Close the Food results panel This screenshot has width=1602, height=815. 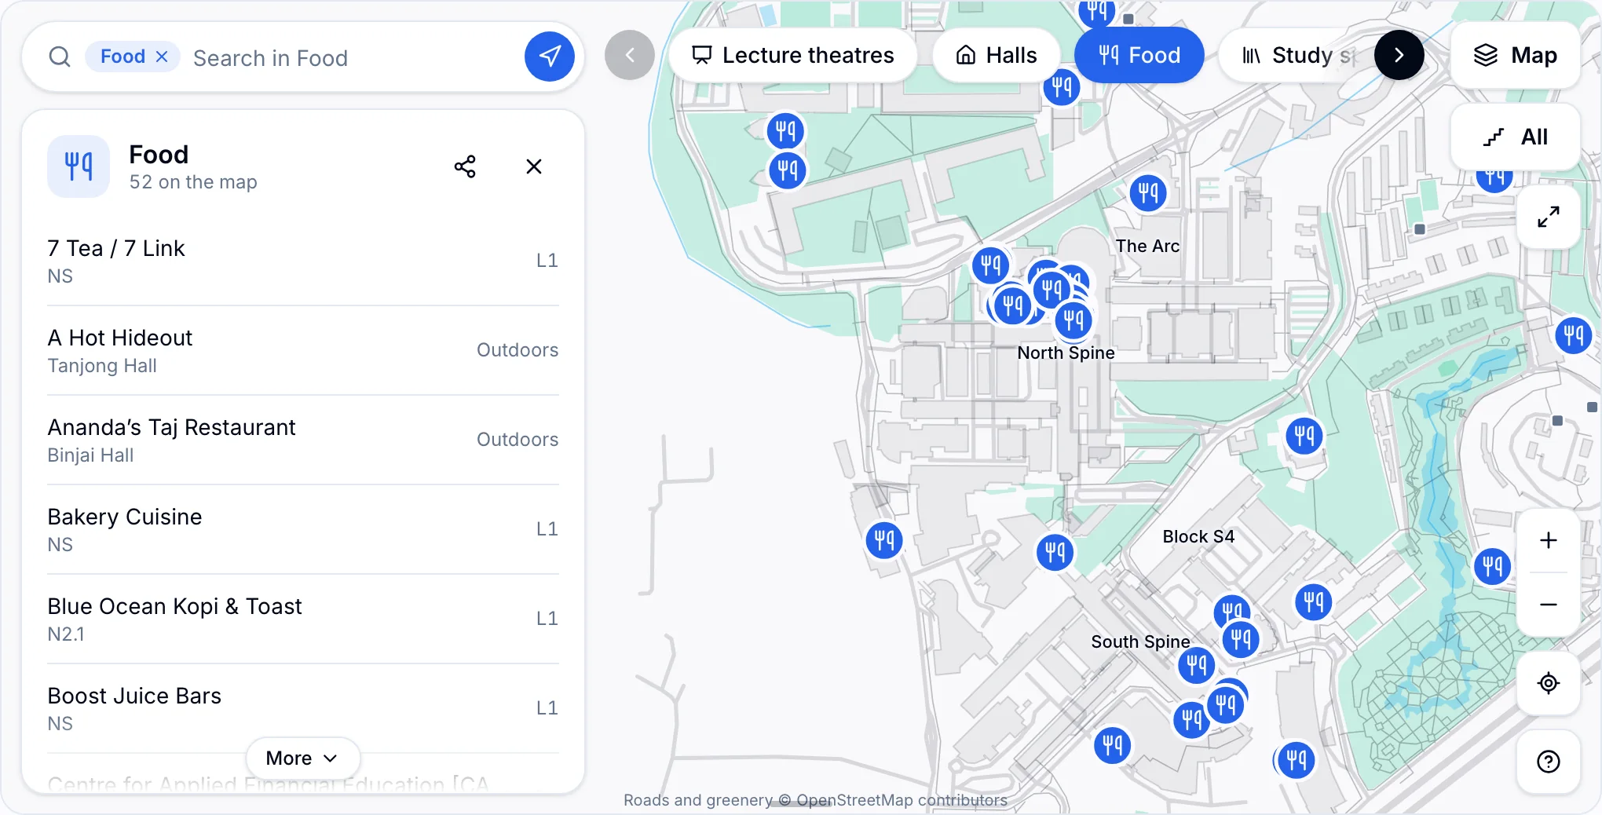(x=534, y=166)
